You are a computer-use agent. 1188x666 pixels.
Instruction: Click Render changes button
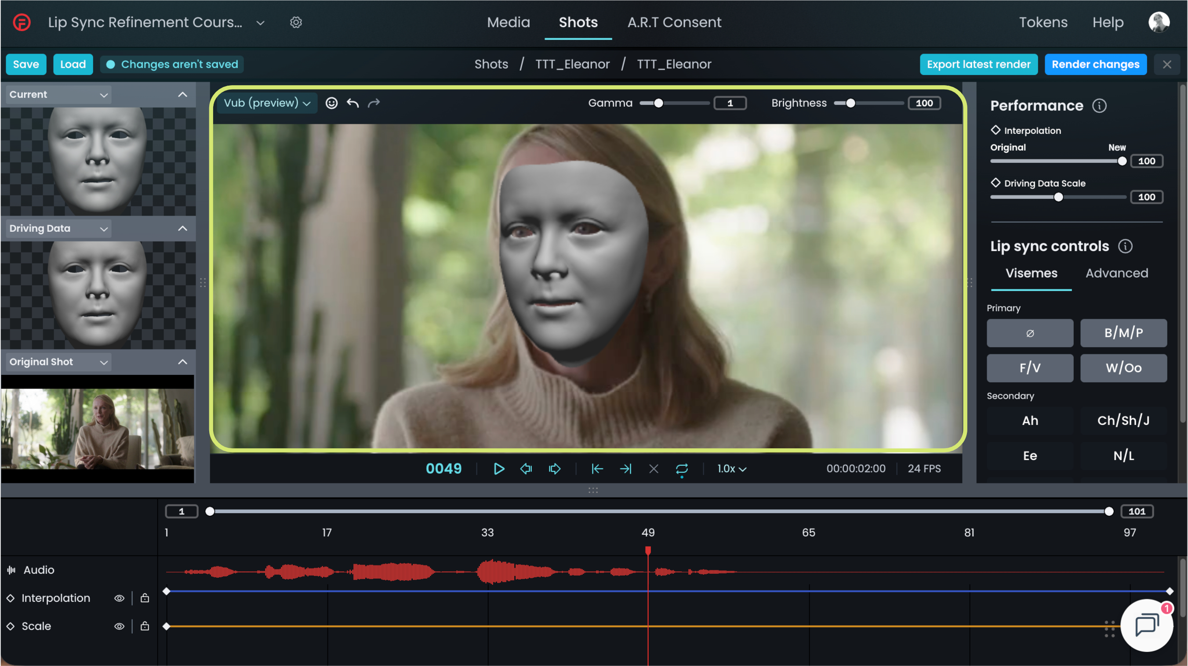point(1095,65)
